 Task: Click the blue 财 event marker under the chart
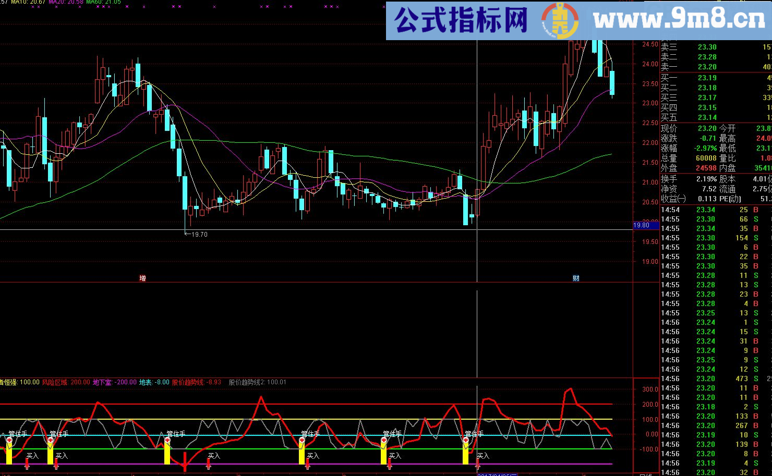[576, 278]
